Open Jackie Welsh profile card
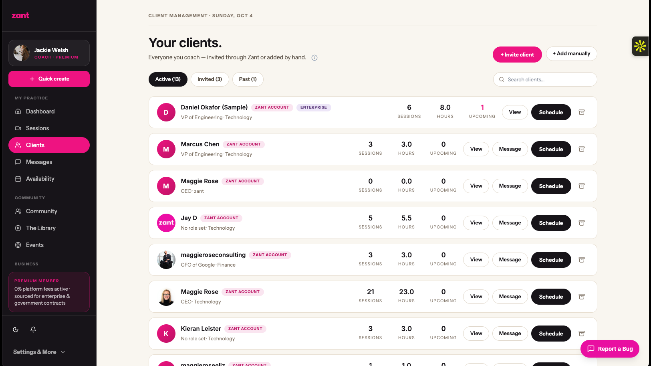The height and width of the screenshot is (366, 651). (x=49, y=53)
